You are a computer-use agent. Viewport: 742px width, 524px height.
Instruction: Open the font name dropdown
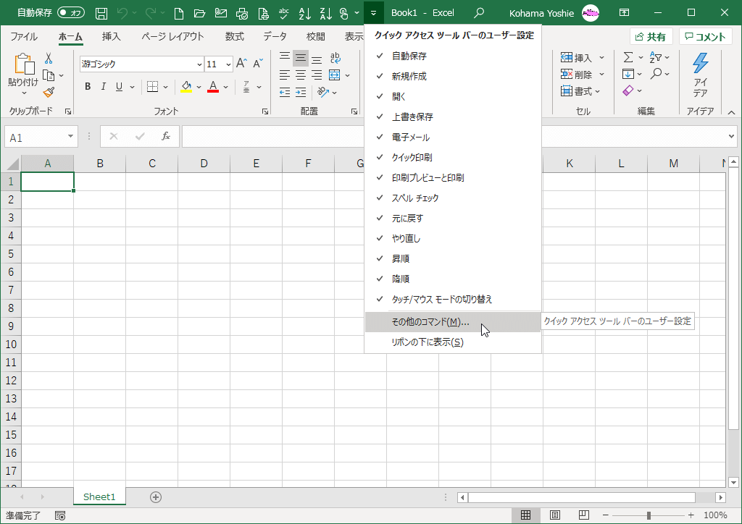tap(199, 64)
